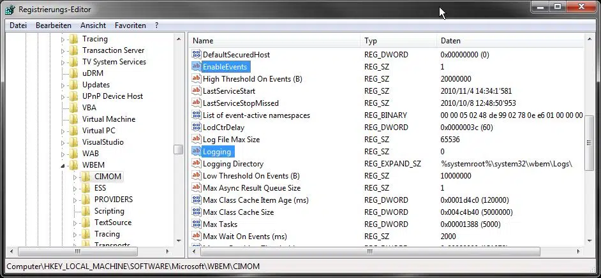Collapse the WBEM tree node
This screenshot has width=601, height=278.
point(63,166)
